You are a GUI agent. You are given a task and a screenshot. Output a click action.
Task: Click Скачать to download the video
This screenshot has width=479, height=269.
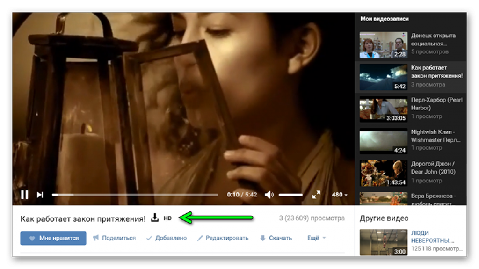276,238
